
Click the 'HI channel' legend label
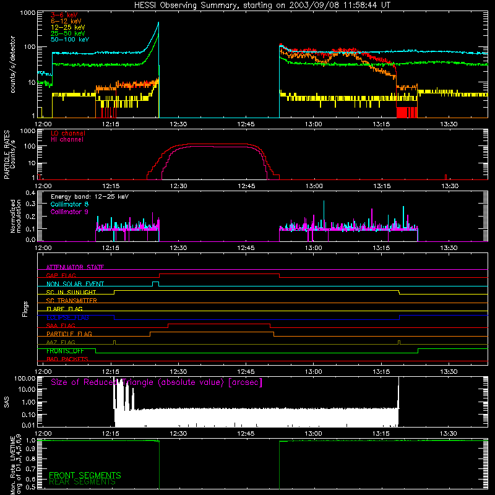click(x=67, y=140)
